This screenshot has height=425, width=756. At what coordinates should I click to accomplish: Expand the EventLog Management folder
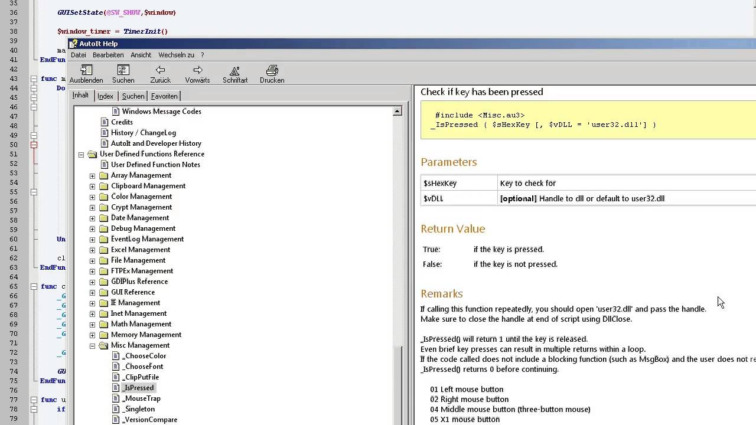(92, 239)
